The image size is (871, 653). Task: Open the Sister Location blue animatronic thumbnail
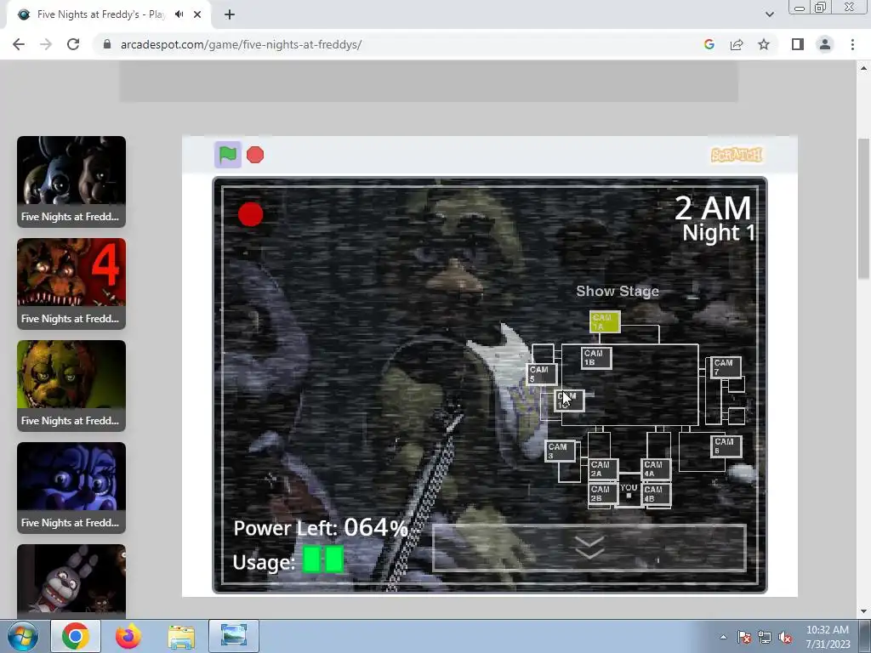[71, 488]
